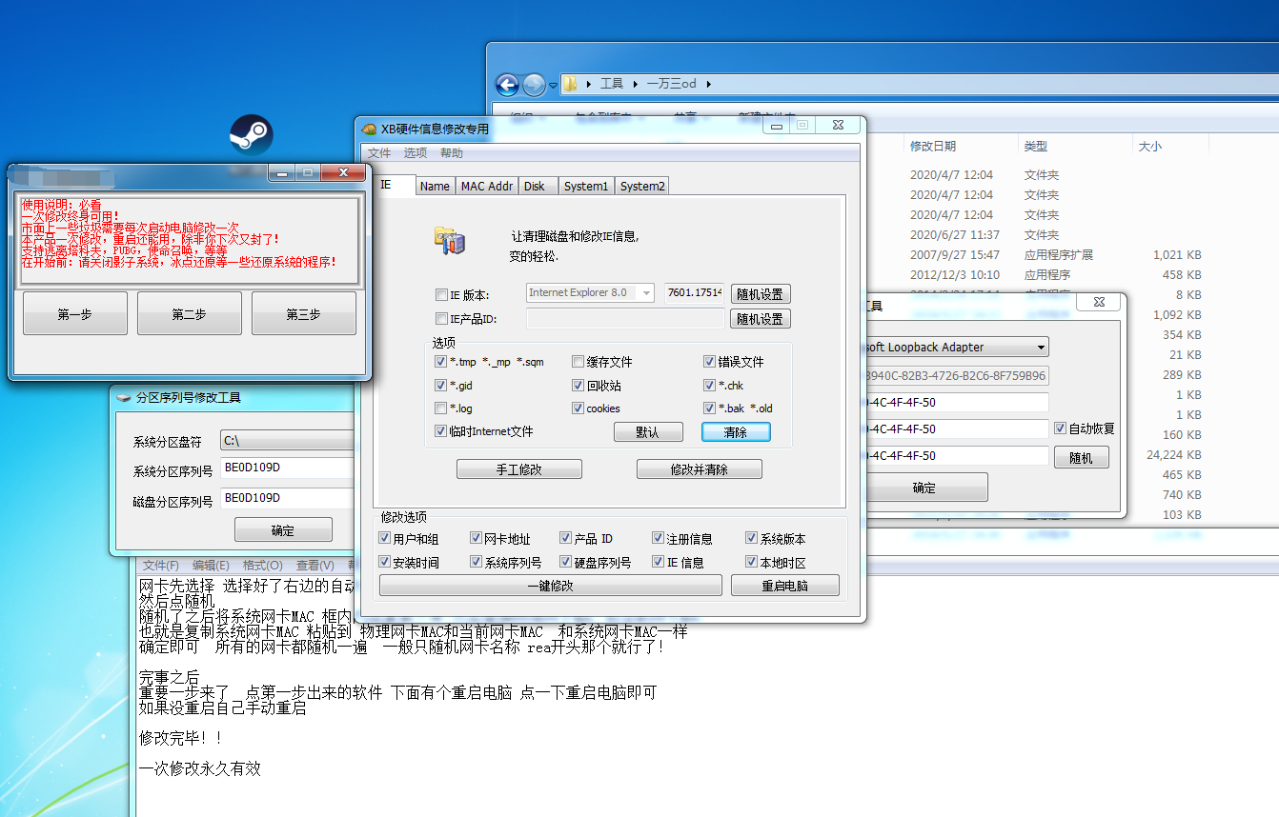Toggle 网卡地址 modify option
Image resolution: width=1279 pixels, height=817 pixels.
pyautogui.click(x=477, y=538)
